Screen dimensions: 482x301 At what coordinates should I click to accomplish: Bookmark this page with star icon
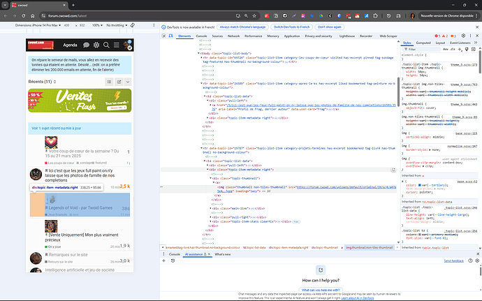[254, 15]
